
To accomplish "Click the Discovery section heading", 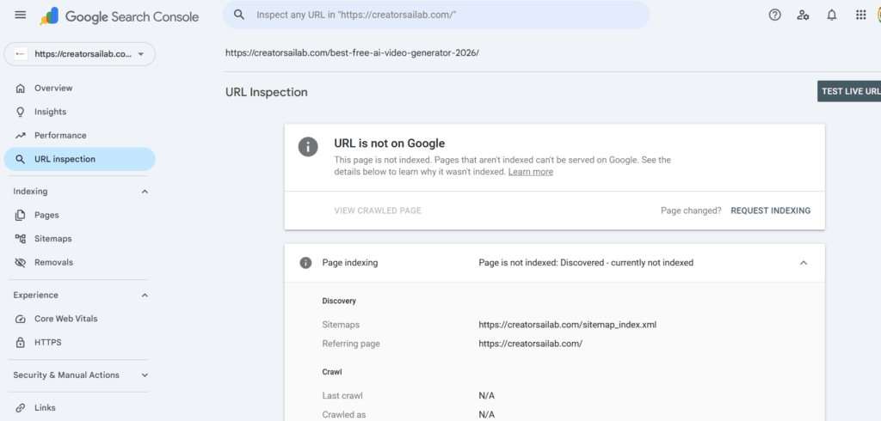I will [x=339, y=301].
